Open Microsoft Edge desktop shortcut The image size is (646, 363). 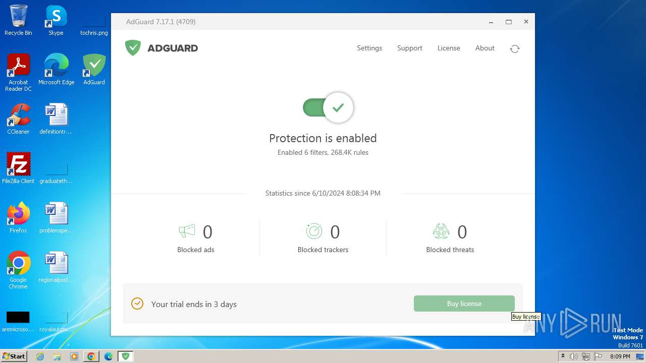click(56, 70)
